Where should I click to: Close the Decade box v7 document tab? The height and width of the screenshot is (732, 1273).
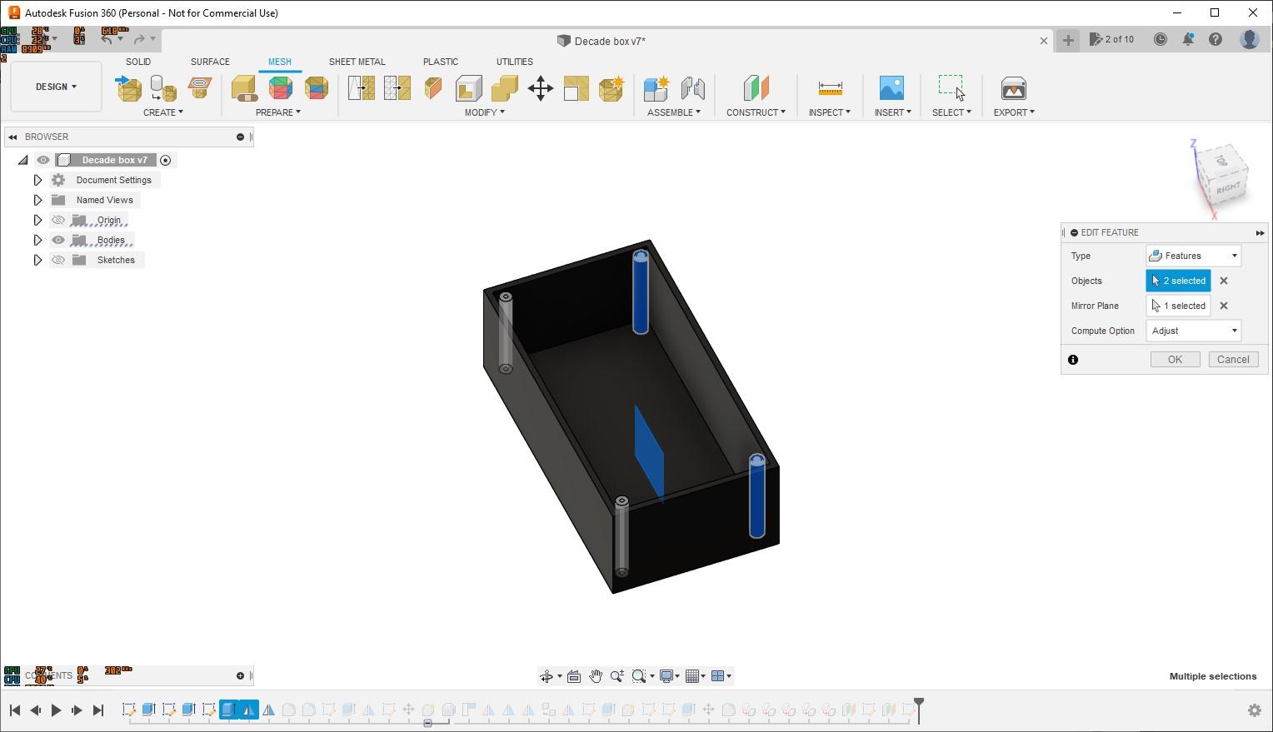[x=1043, y=41]
